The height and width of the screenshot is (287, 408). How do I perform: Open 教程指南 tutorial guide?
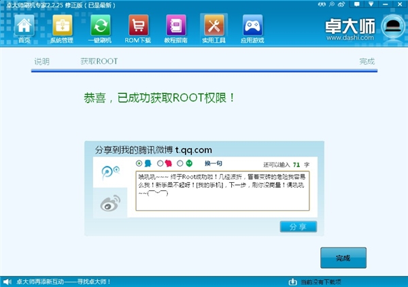[176, 29]
